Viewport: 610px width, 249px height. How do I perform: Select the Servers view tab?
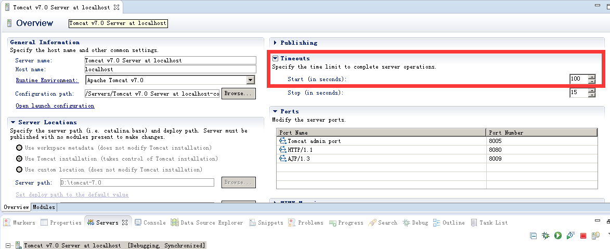click(x=107, y=222)
